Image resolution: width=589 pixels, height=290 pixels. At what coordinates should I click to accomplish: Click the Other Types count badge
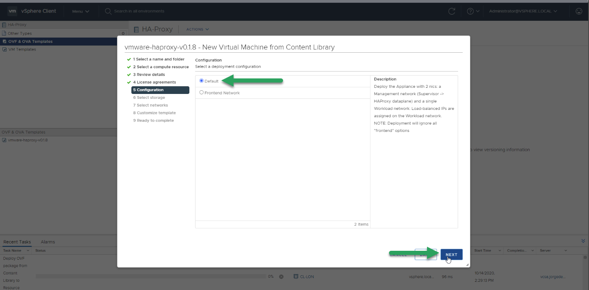point(122,33)
